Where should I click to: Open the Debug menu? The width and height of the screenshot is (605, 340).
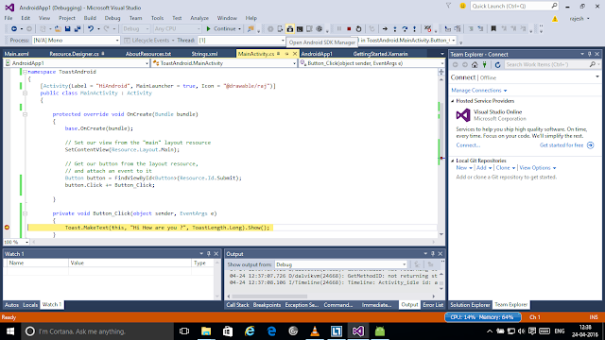[x=112, y=18]
